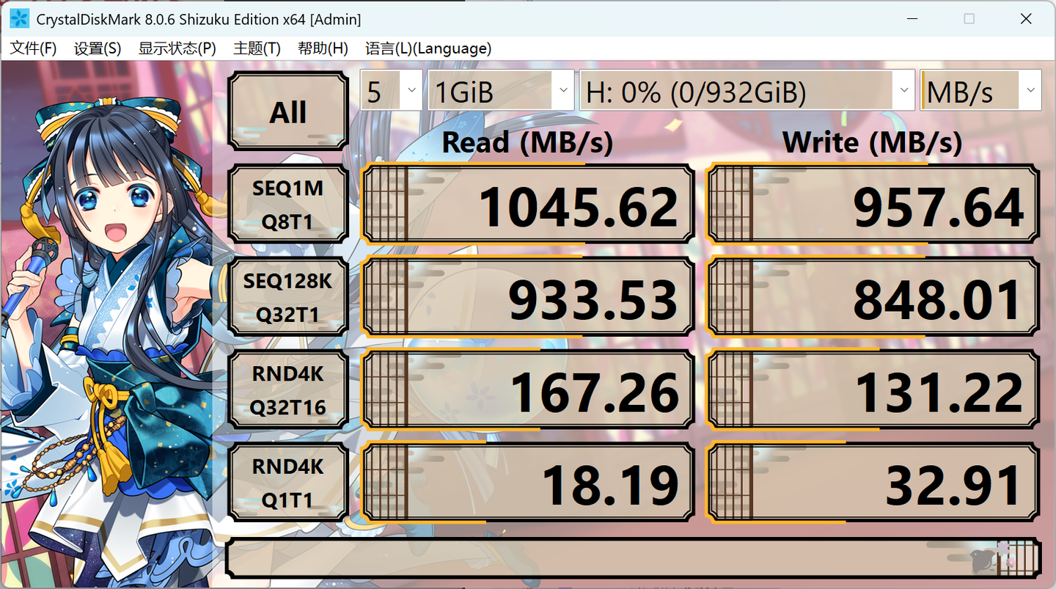Click the SEQ1M read result 1045.62

[x=528, y=205]
